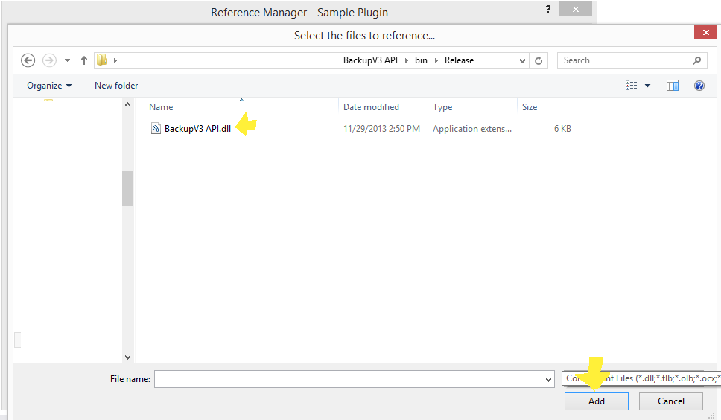Open the address bar history dropdown
Image resolution: width=721 pixels, height=420 pixels.
click(x=522, y=60)
